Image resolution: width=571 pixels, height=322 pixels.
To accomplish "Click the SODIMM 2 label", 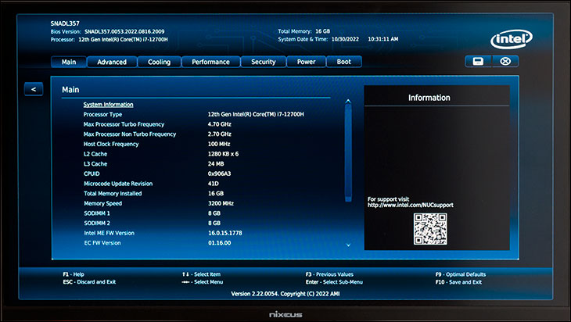I will [97, 223].
